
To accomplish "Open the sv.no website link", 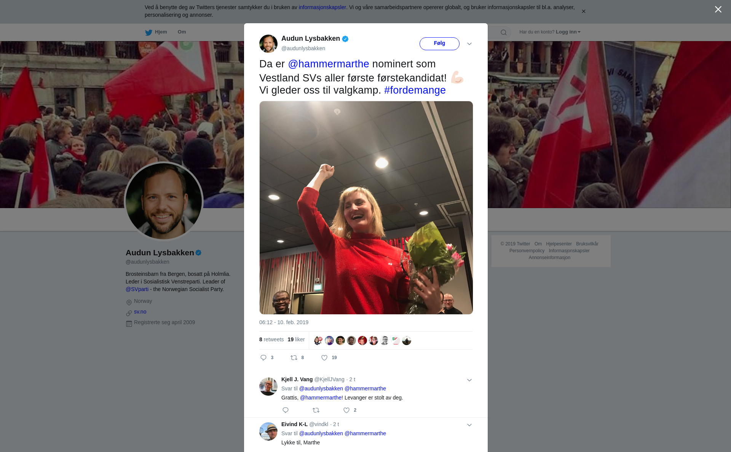I will (140, 312).
